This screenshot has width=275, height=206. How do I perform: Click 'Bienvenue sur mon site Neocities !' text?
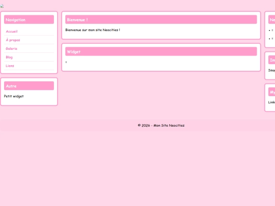click(x=93, y=30)
